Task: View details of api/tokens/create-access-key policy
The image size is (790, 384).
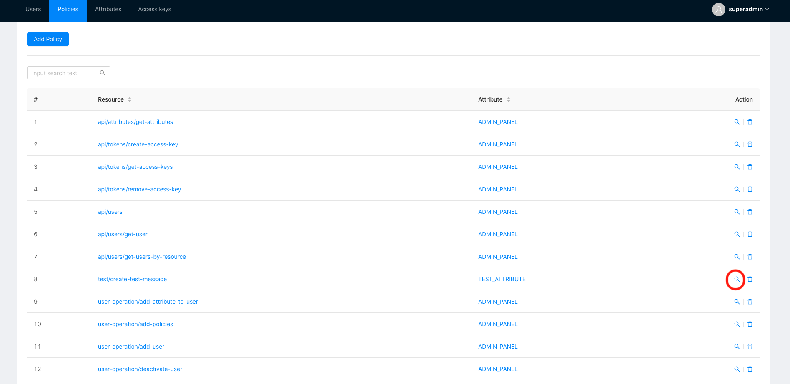Action: coord(737,144)
